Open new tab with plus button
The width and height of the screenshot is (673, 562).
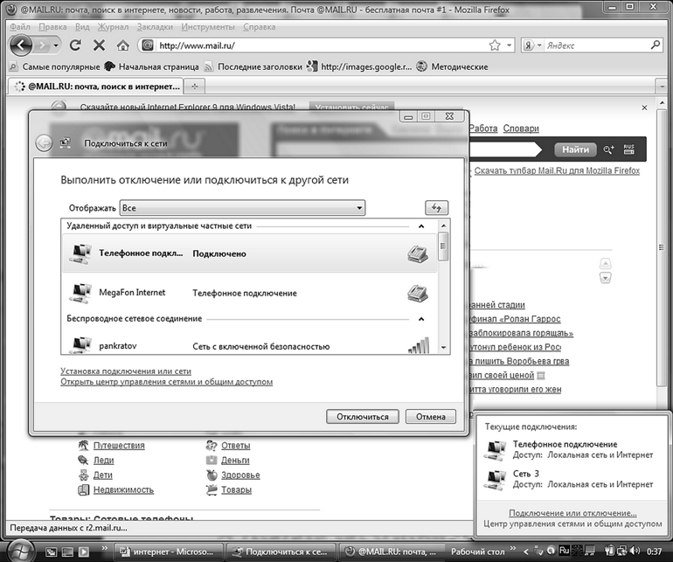tap(195, 87)
